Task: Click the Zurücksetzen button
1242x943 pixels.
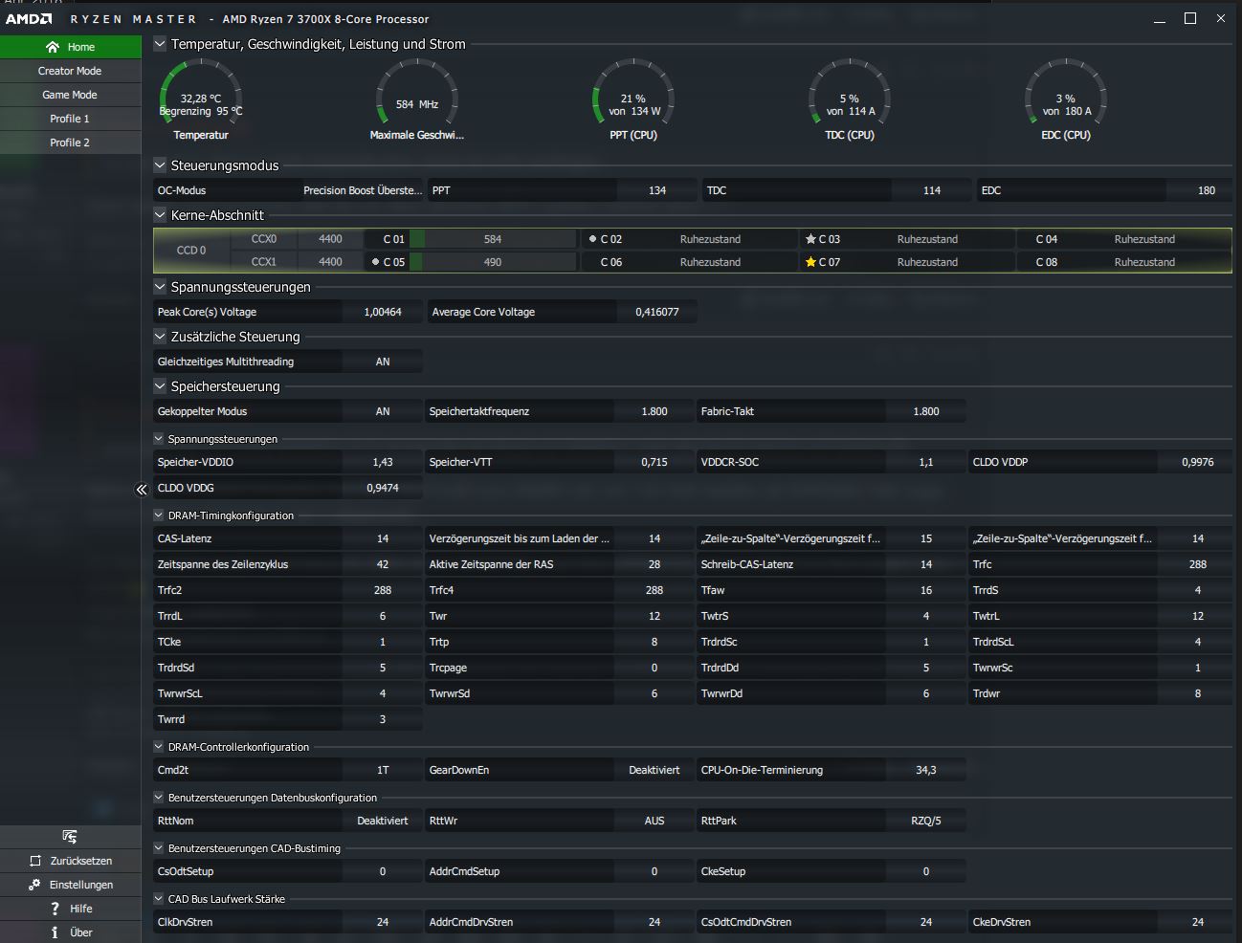Action: click(71, 861)
